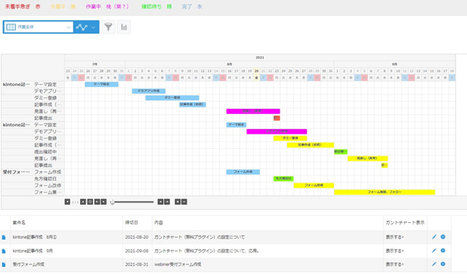
Task: Open details of 受付フォーム作成 via the document icon
Action: tap(4, 264)
